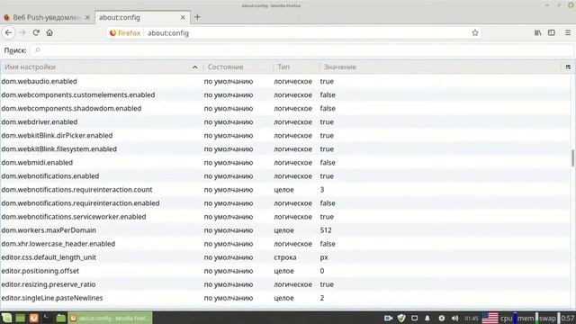The height and width of the screenshot is (324, 576).
Task: Open the Firefox hamburger menu
Action: click(568, 32)
